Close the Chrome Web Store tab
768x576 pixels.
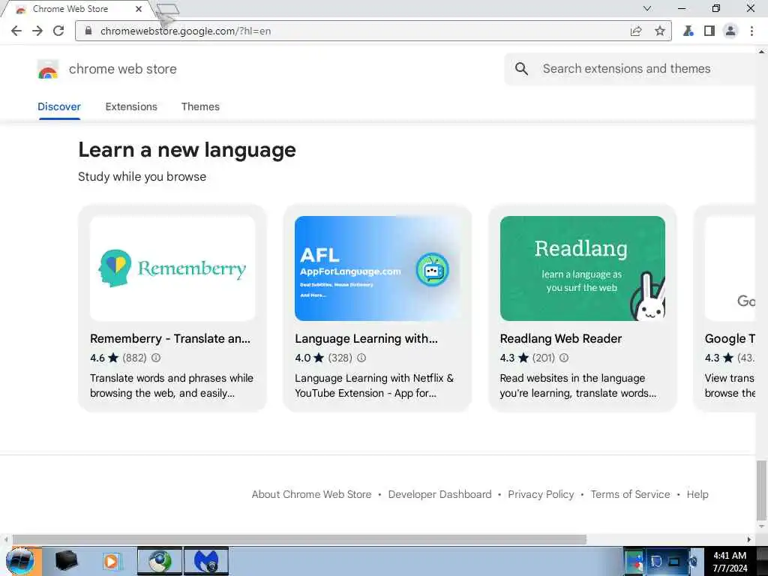point(139,9)
